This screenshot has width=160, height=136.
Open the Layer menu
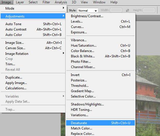[x=20, y=2]
